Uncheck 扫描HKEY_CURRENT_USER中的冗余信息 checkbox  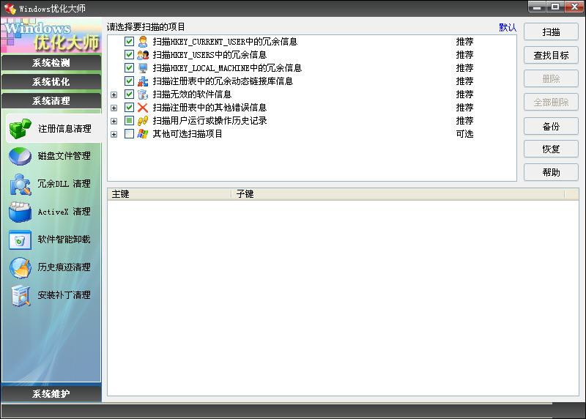click(x=130, y=42)
